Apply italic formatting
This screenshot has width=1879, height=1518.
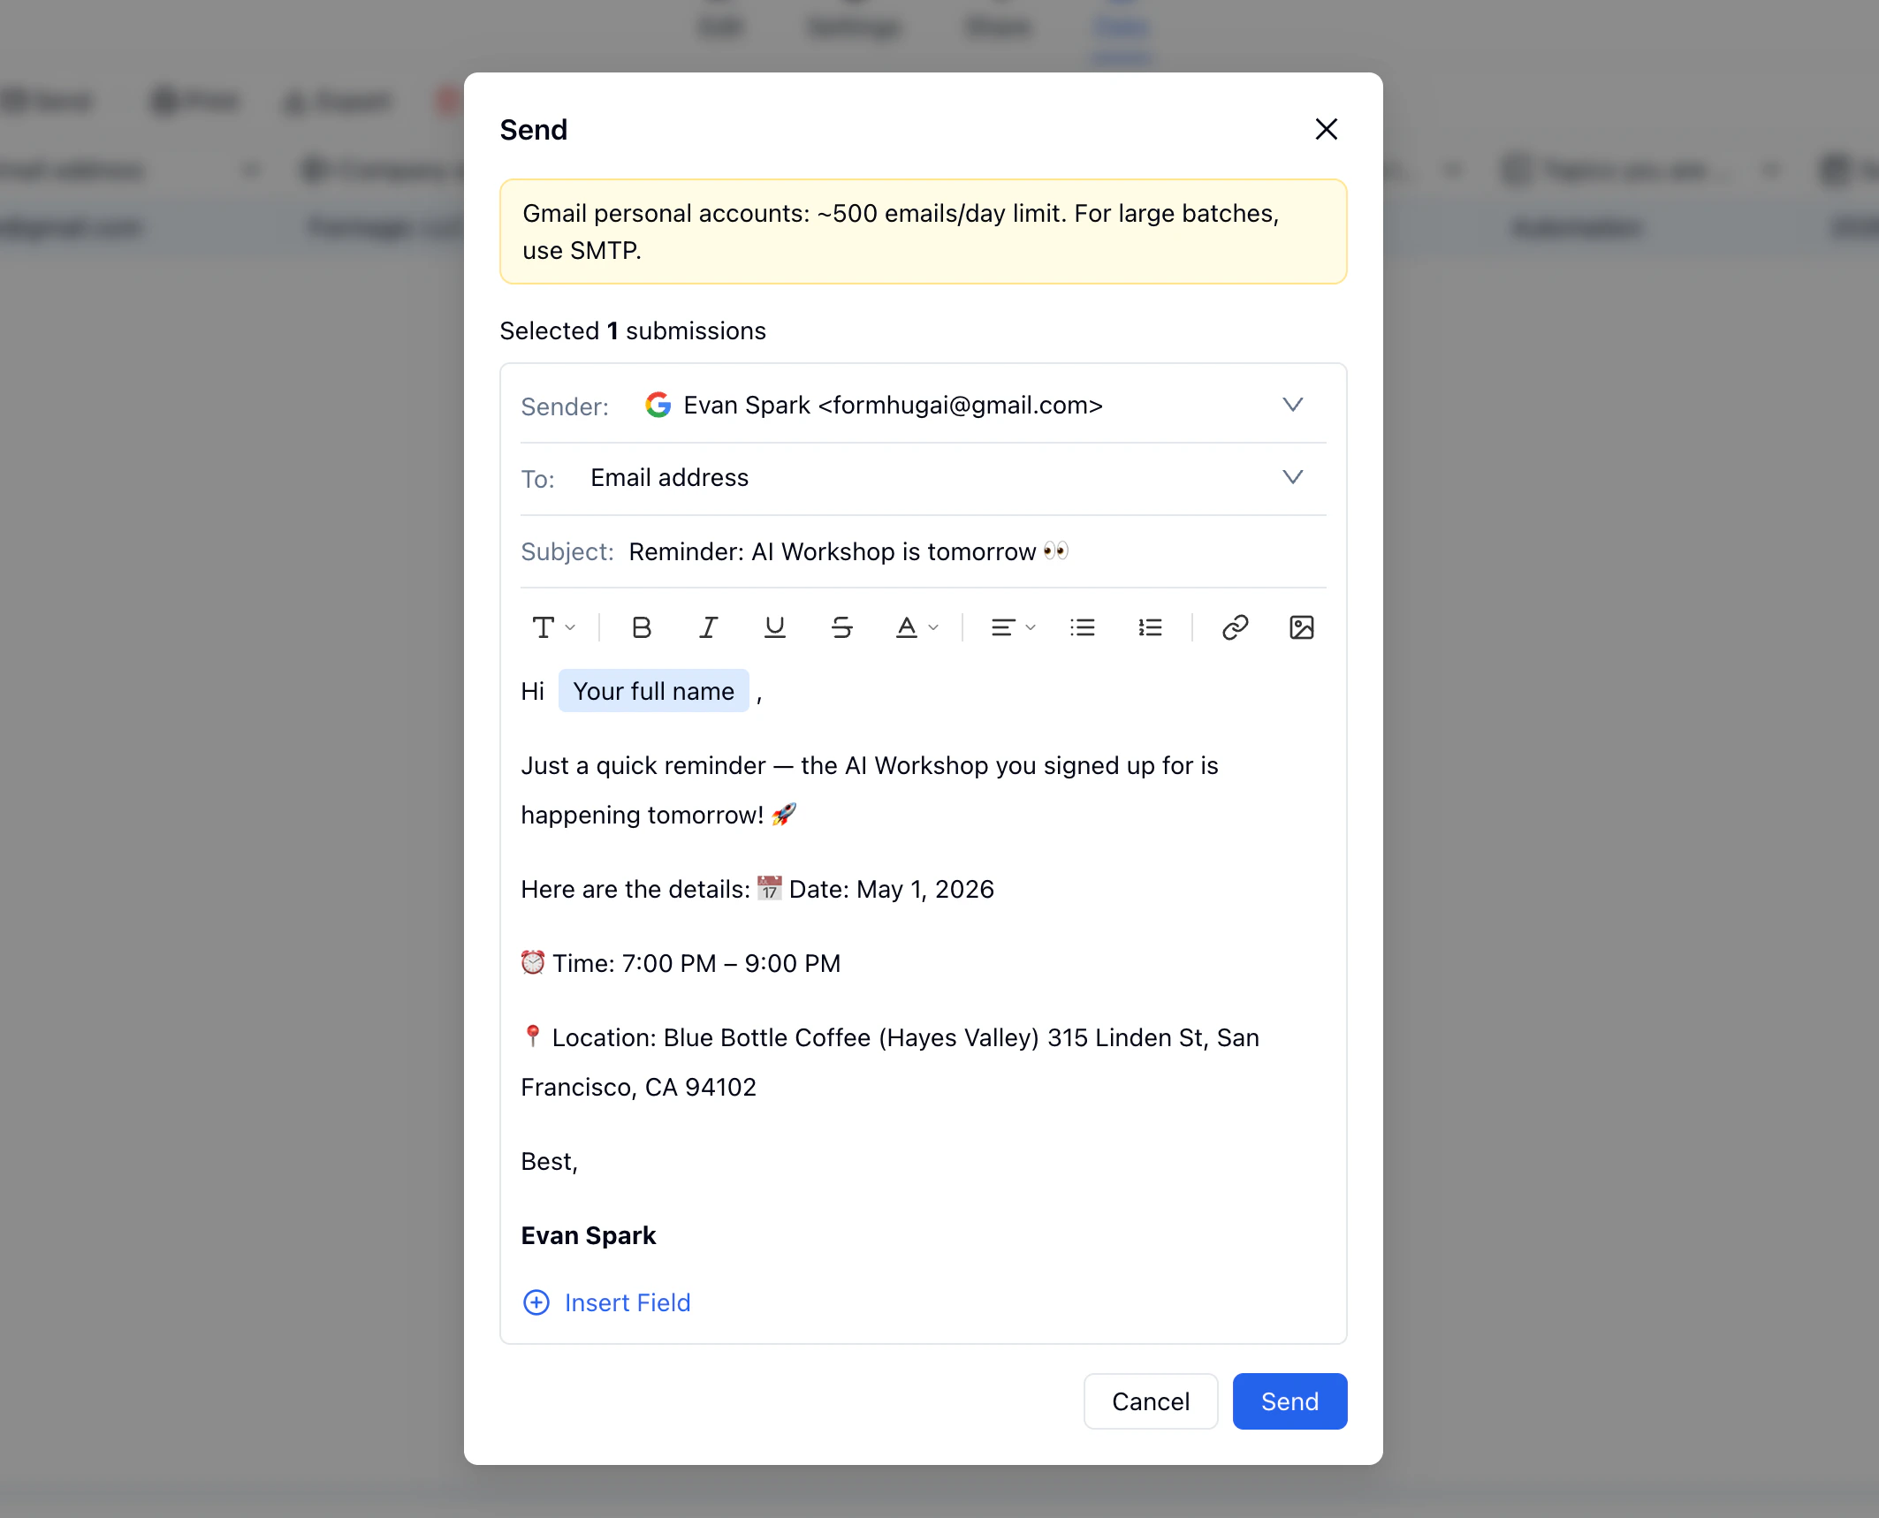[708, 627]
